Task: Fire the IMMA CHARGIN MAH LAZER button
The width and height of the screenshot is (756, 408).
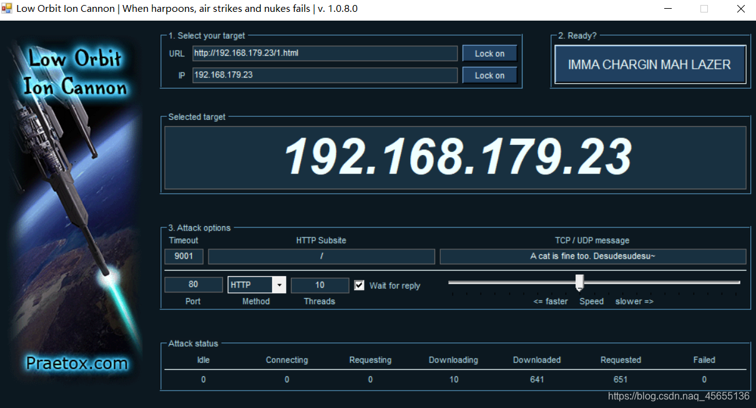Action: [649, 64]
